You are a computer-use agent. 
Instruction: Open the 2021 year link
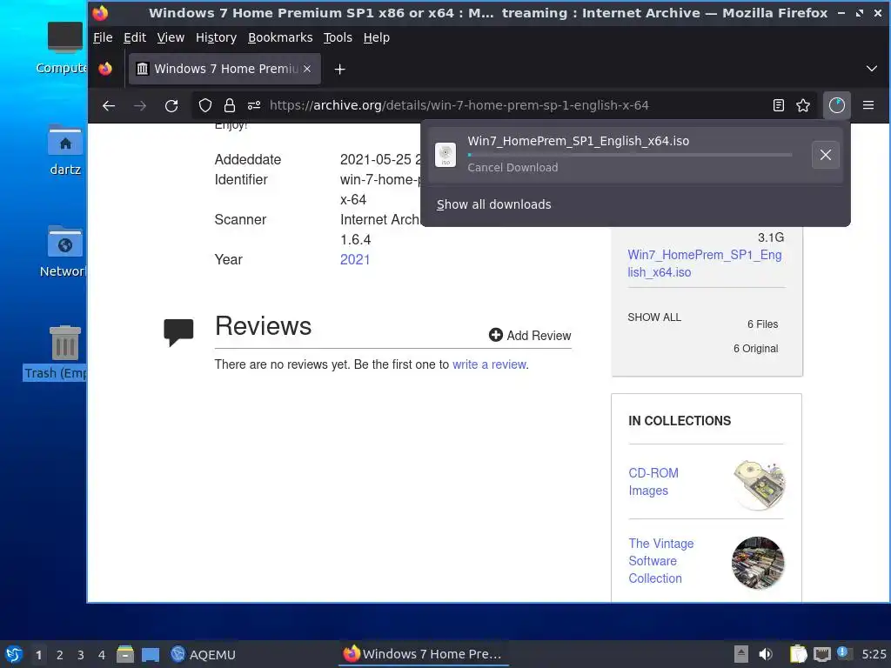355,259
